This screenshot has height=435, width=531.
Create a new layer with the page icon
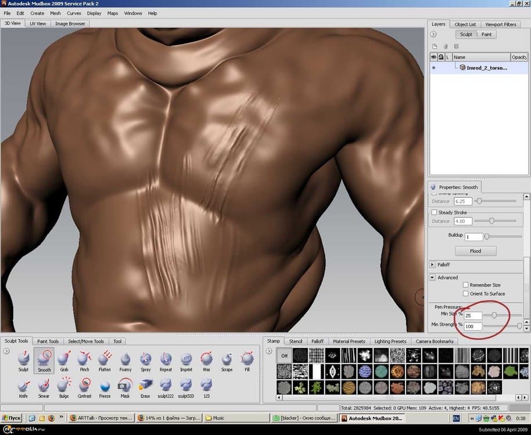pos(434,46)
